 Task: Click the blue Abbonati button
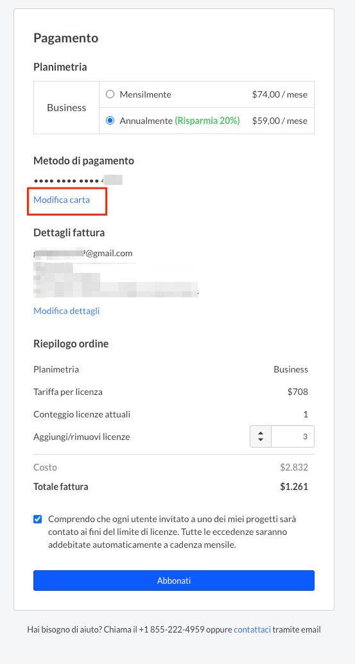point(174,580)
